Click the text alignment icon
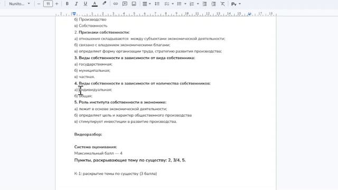The image size is (338, 190). point(145,4)
